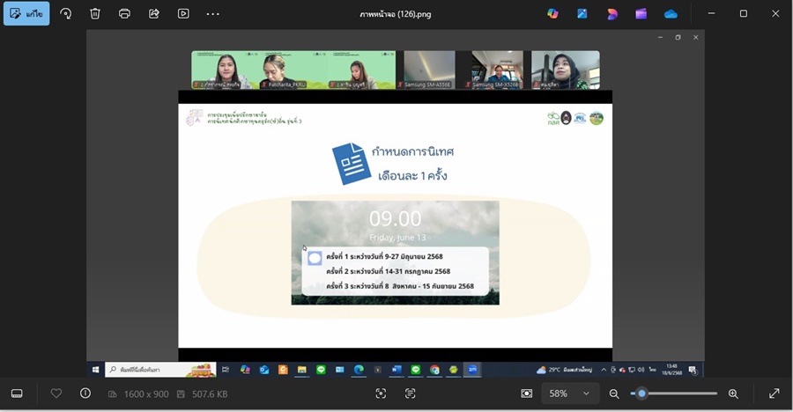Click the taskbar search box in pictured screenshot
793x412 pixels.
click(x=160, y=370)
